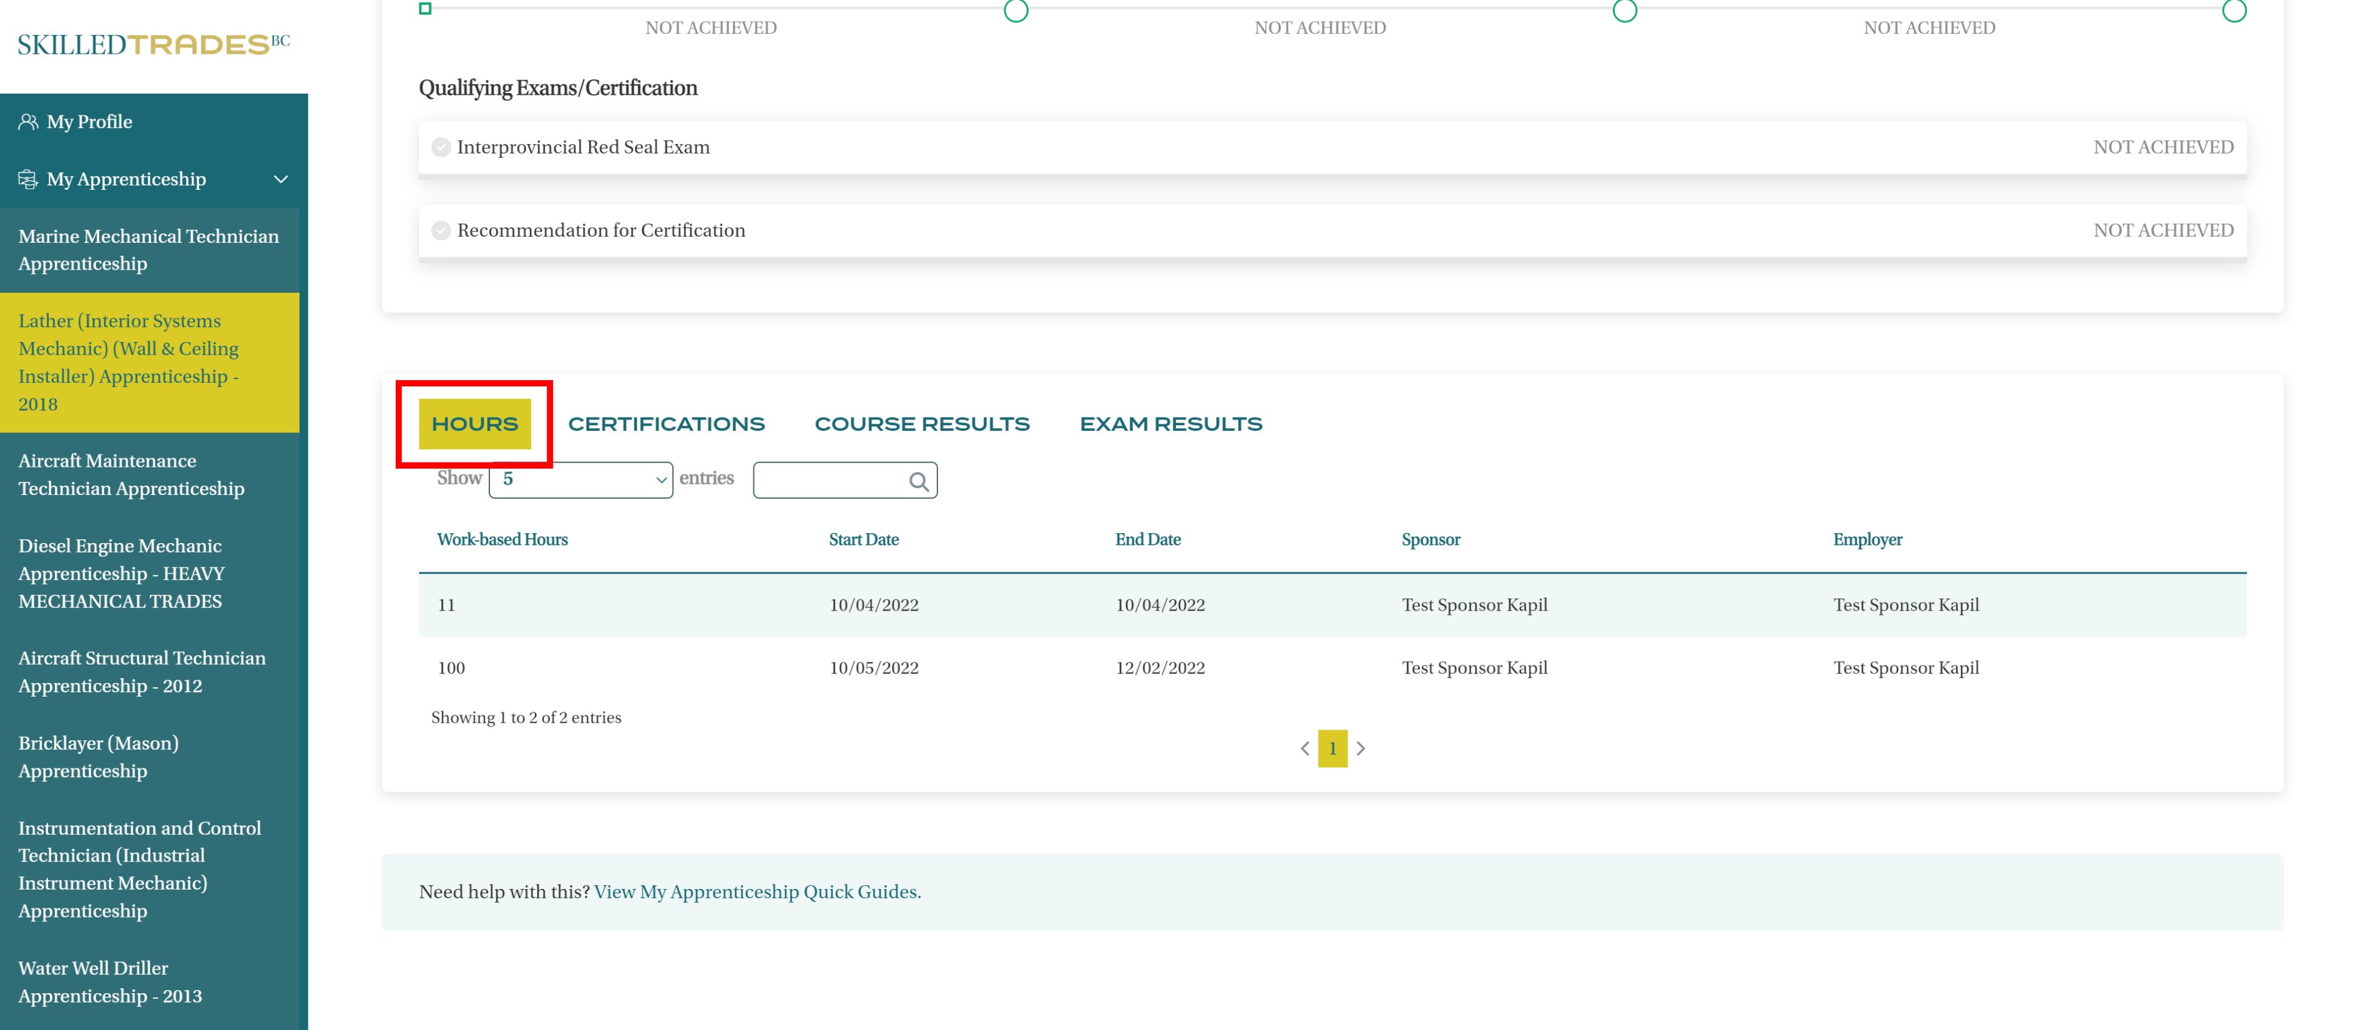Open View My Apprenticeship Quick Guides link
Image resolution: width=2353 pixels, height=1030 pixels.
(755, 892)
